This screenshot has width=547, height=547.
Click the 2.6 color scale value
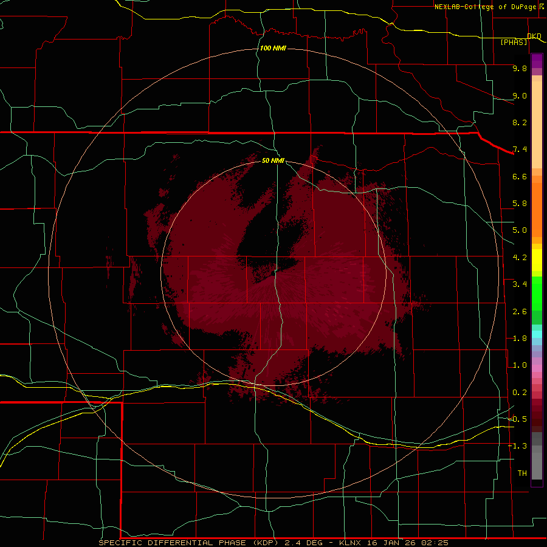pyautogui.click(x=520, y=312)
